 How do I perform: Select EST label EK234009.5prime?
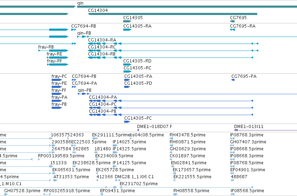[114, 156]
